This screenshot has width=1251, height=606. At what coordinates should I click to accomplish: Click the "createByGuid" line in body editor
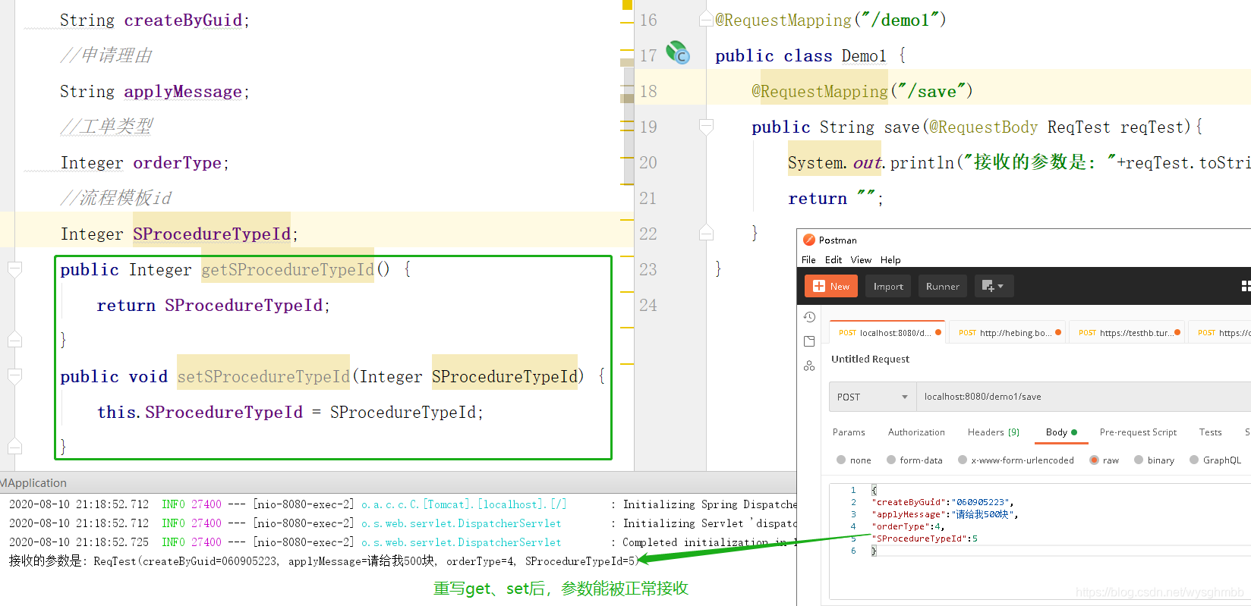(x=943, y=502)
